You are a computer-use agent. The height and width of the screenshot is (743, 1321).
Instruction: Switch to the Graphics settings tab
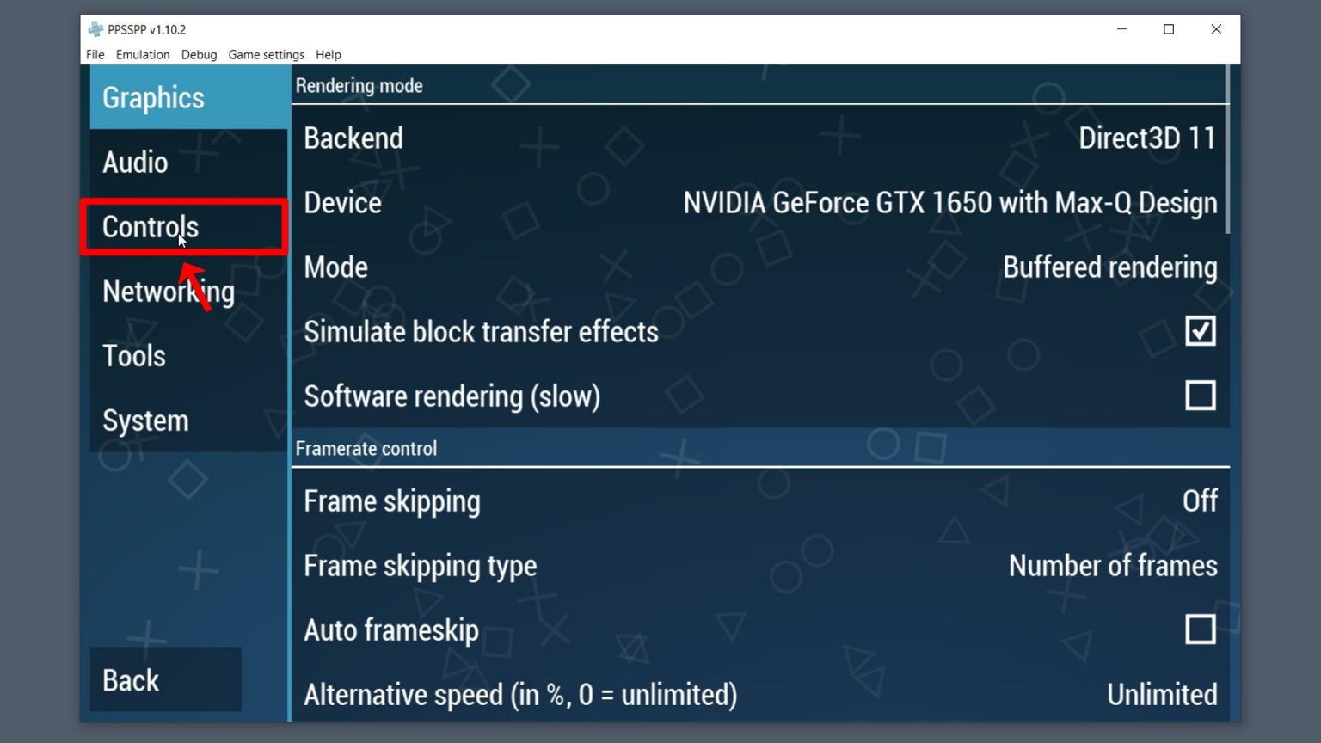pyautogui.click(x=153, y=97)
